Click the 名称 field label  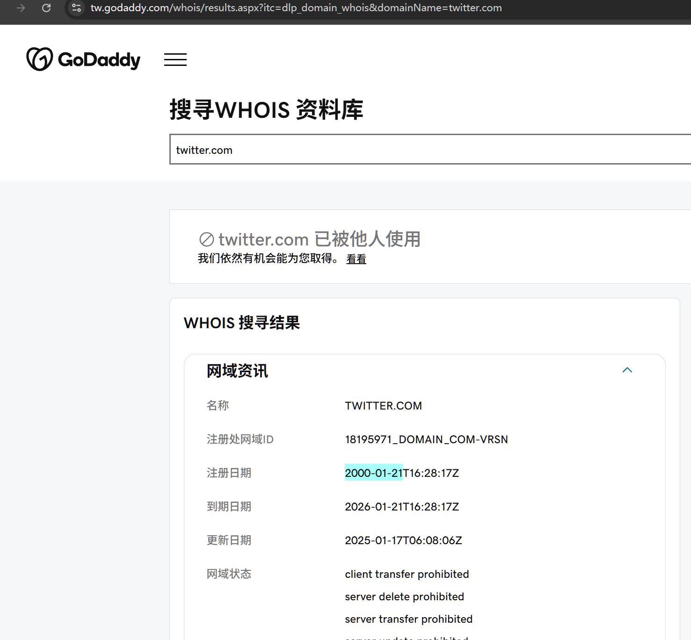point(218,405)
